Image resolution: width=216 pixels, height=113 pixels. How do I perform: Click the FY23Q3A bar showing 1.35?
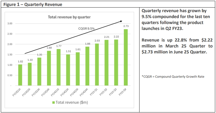pos(39,72)
